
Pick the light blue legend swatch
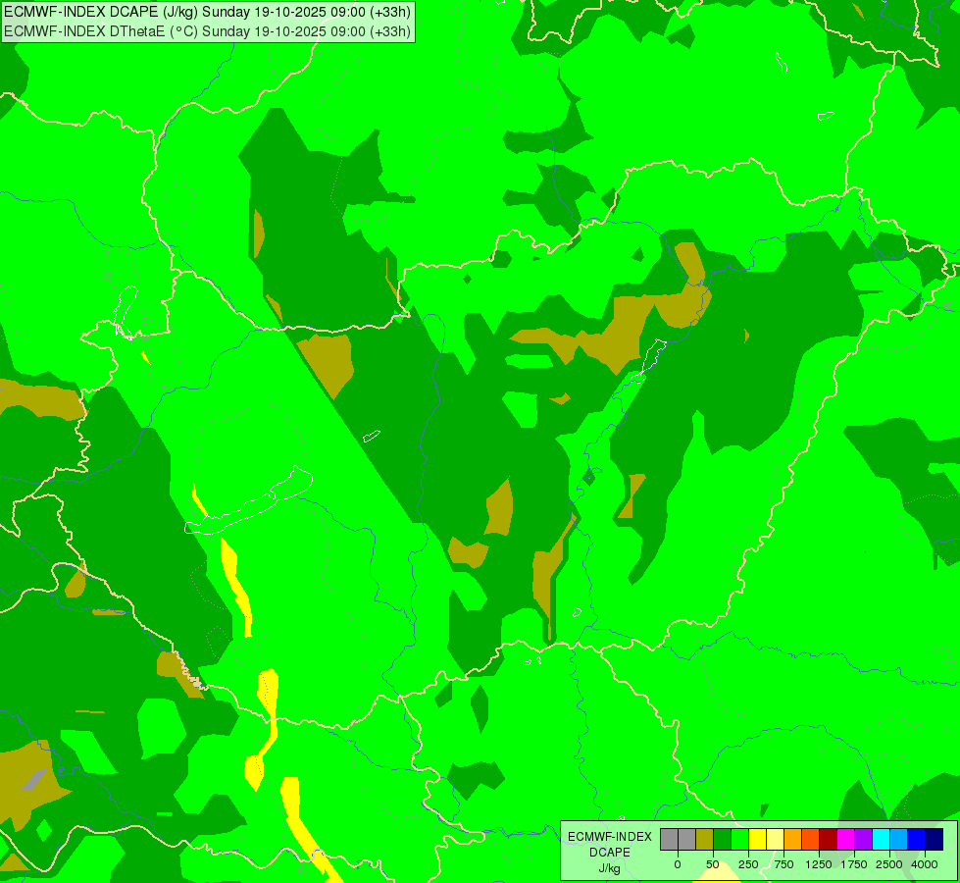coord(899,839)
